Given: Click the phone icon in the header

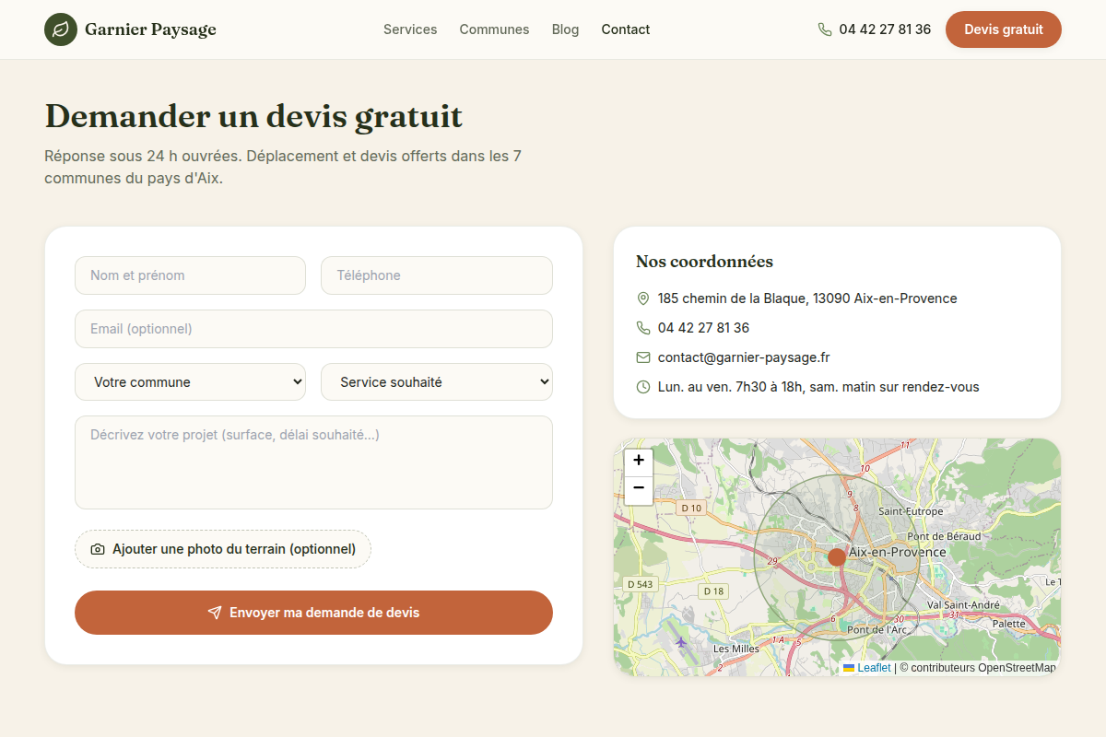Looking at the screenshot, I should pos(825,29).
